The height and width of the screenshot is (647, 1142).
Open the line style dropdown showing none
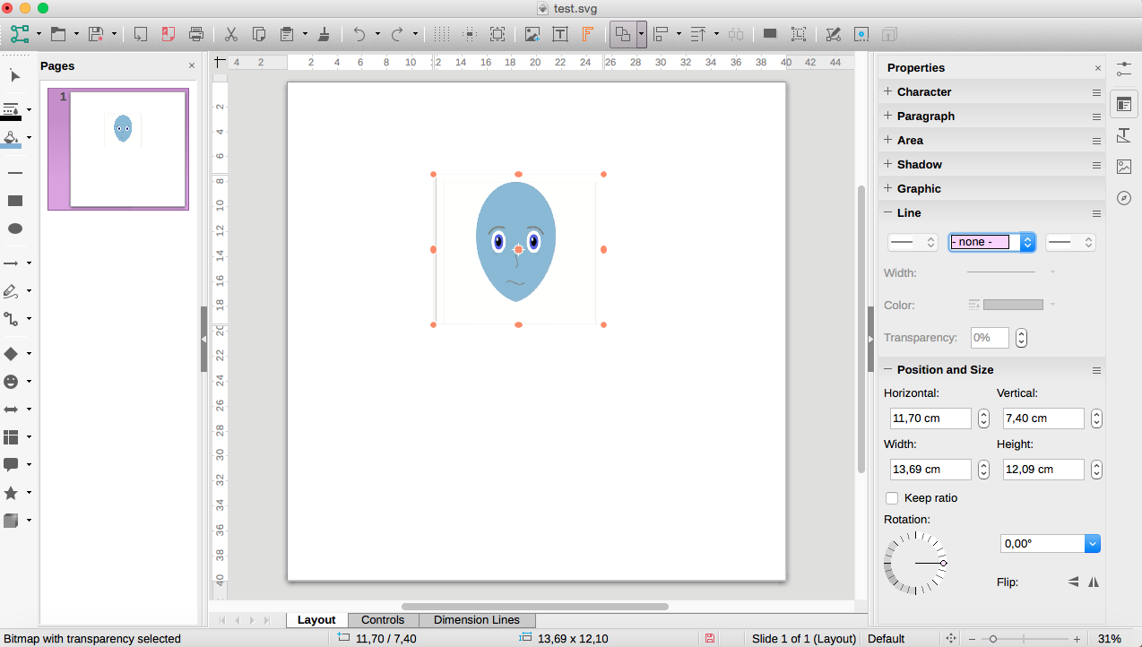coord(1027,242)
